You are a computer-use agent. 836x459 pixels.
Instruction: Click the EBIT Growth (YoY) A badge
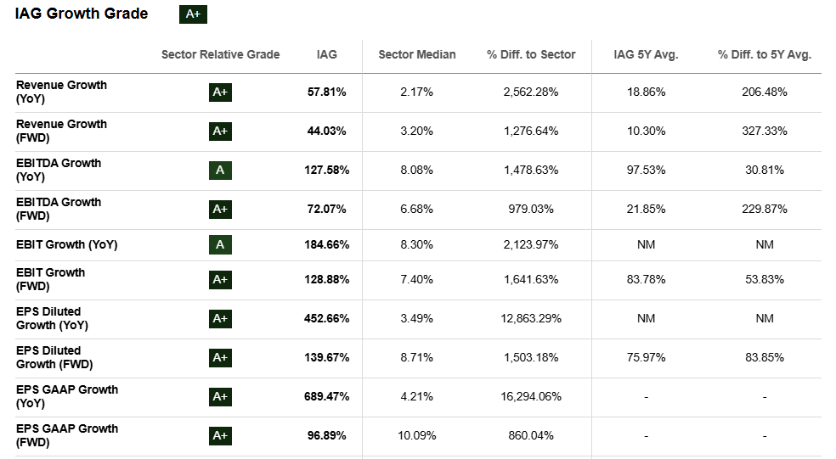[220, 244]
